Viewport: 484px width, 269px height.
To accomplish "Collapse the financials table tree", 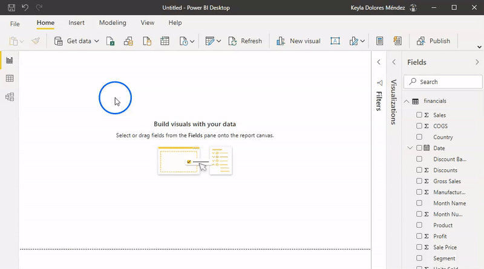I will tap(407, 101).
